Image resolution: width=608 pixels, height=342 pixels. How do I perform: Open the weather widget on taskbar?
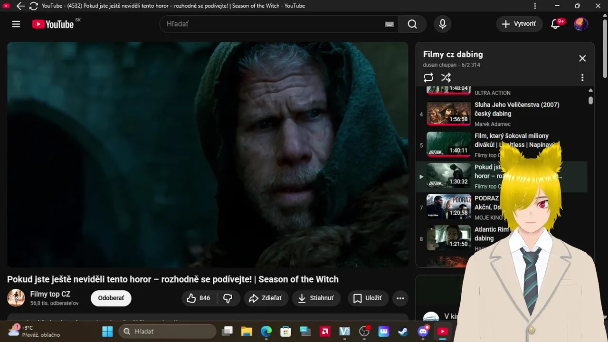point(33,331)
